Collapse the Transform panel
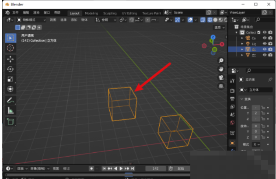This screenshot has height=179, width=276. coord(242,99)
